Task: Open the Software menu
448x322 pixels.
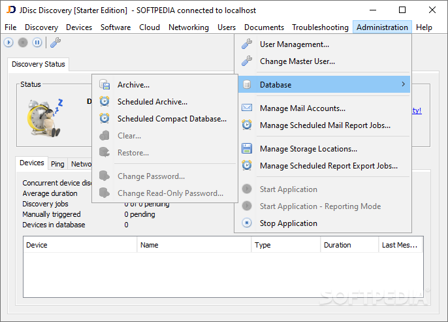Action: point(116,27)
